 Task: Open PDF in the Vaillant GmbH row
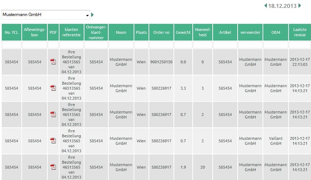[53, 141]
